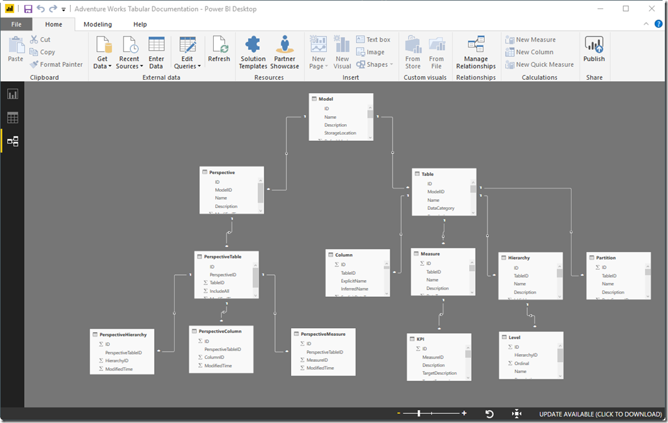Zoom in with the plus button
This screenshot has width=668, height=423.
point(464,413)
